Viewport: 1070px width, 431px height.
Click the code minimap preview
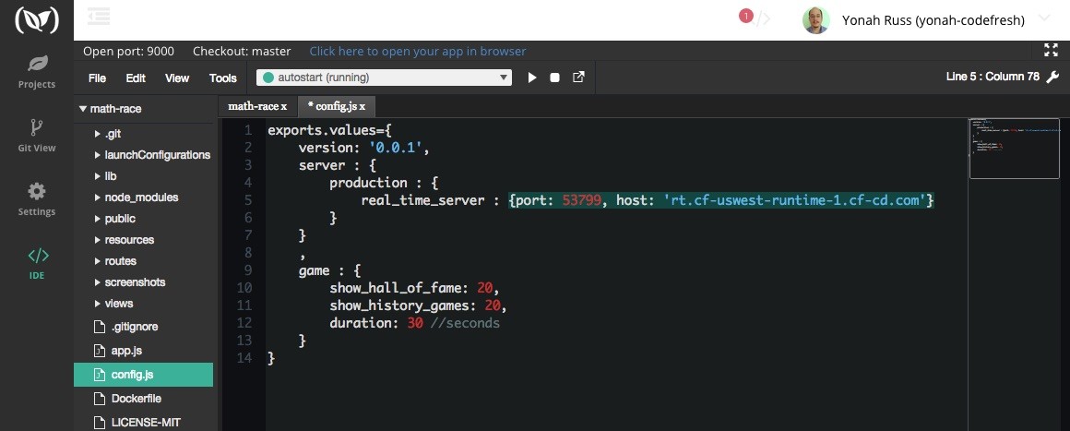[x=1014, y=149]
